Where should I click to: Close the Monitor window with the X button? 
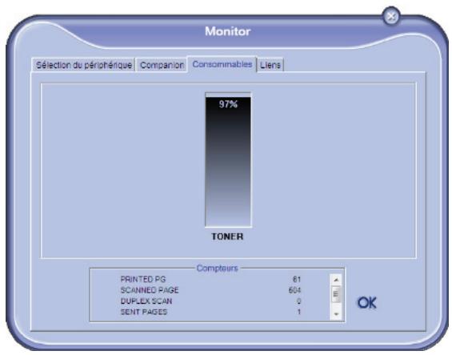coord(391,17)
